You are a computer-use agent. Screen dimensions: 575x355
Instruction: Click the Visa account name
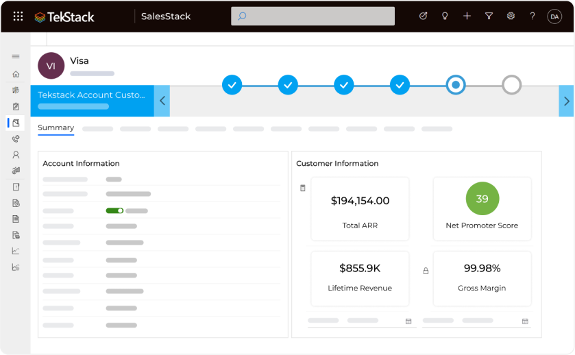click(x=79, y=61)
